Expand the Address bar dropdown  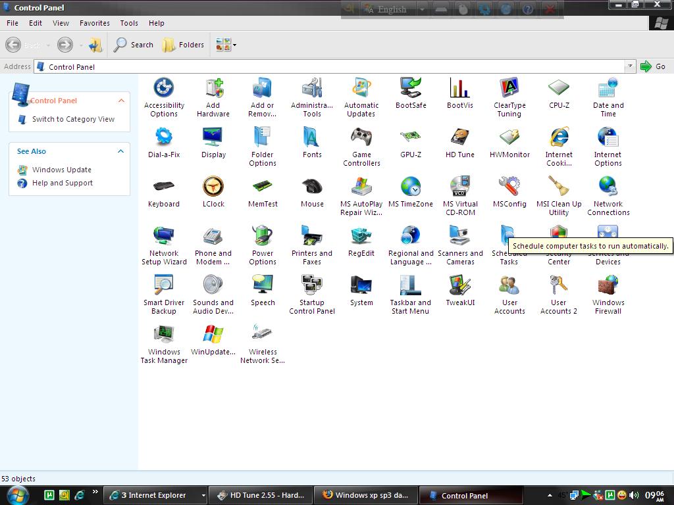click(x=630, y=66)
